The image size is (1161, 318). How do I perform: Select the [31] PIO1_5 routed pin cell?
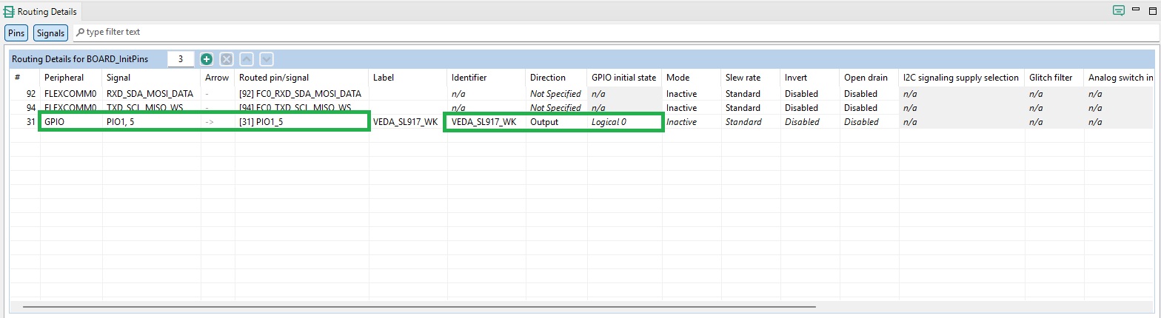[x=301, y=122]
